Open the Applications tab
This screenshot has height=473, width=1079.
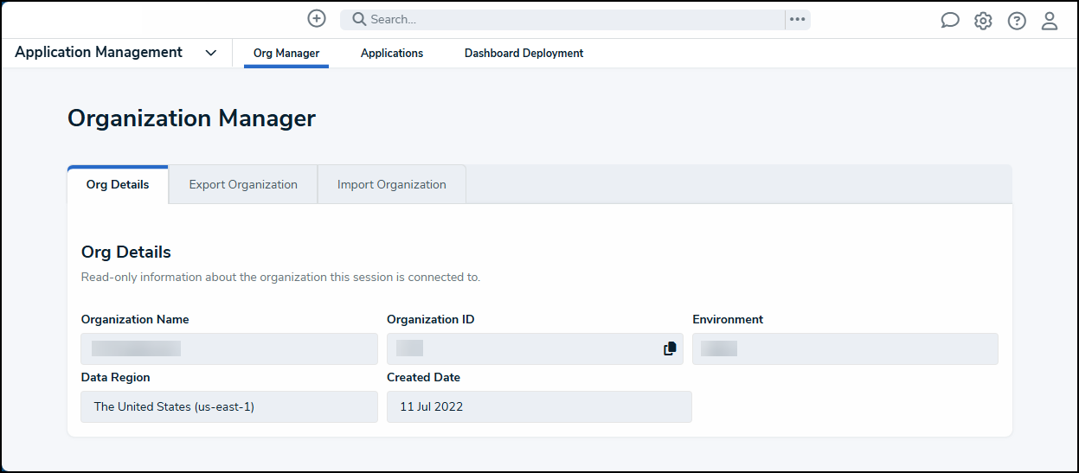(392, 54)
